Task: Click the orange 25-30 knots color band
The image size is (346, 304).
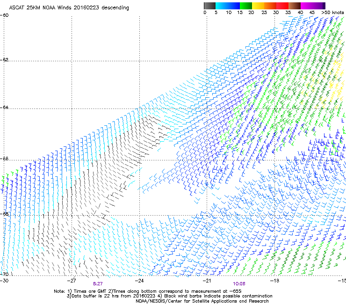Action: click(270, 6)
